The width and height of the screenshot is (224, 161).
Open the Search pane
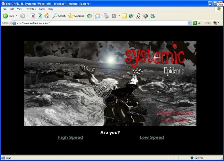pos(59,16)
